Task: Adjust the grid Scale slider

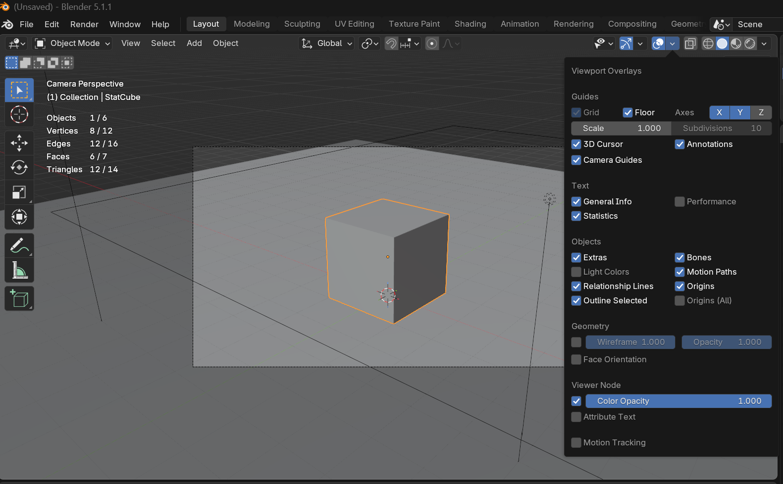Action: click(621, 128)
